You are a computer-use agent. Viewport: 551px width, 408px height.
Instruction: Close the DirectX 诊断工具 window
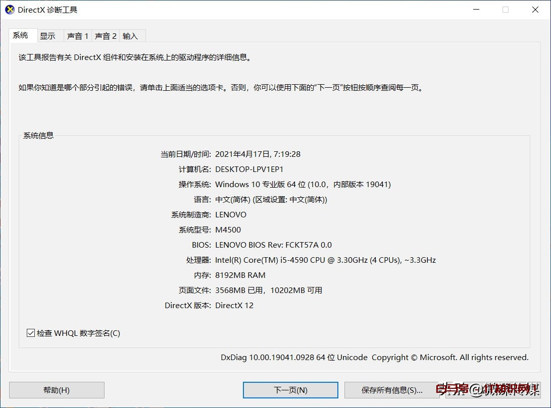(535, 10)
